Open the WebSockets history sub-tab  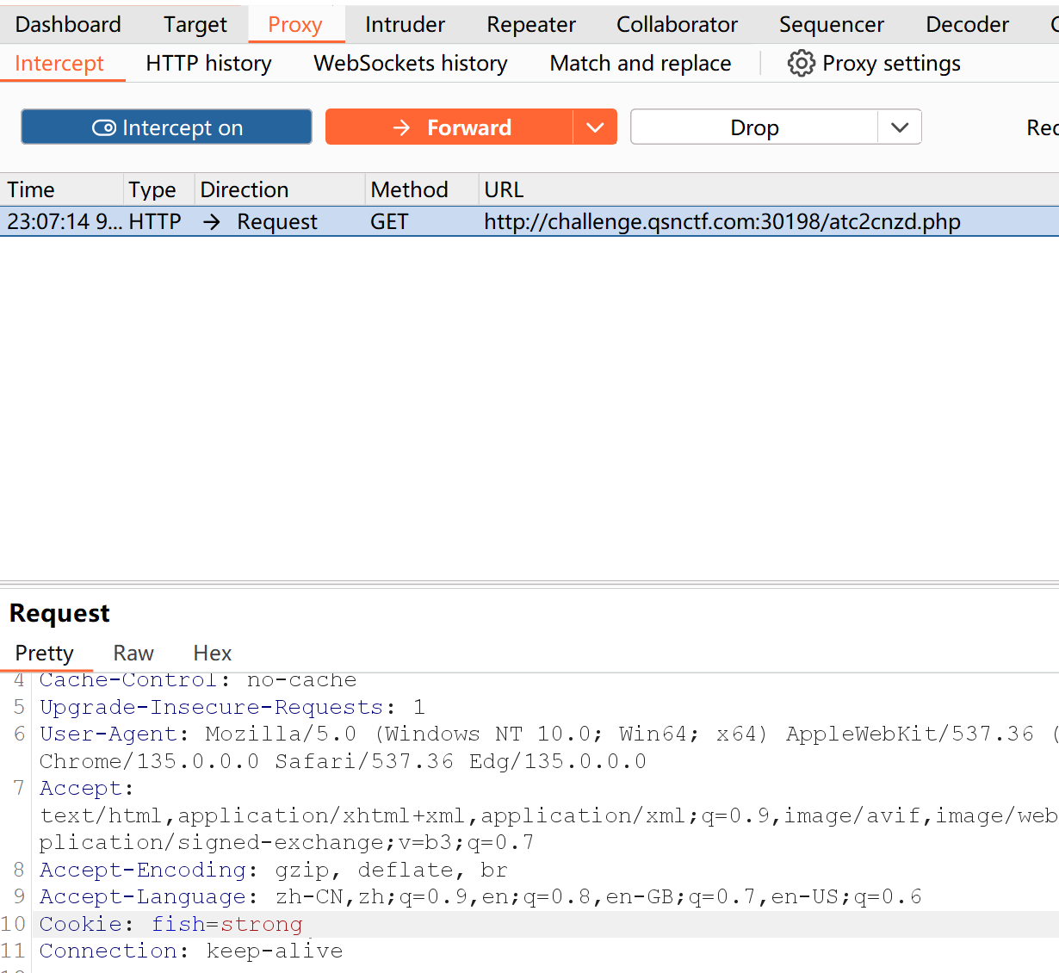coord(411,64)
